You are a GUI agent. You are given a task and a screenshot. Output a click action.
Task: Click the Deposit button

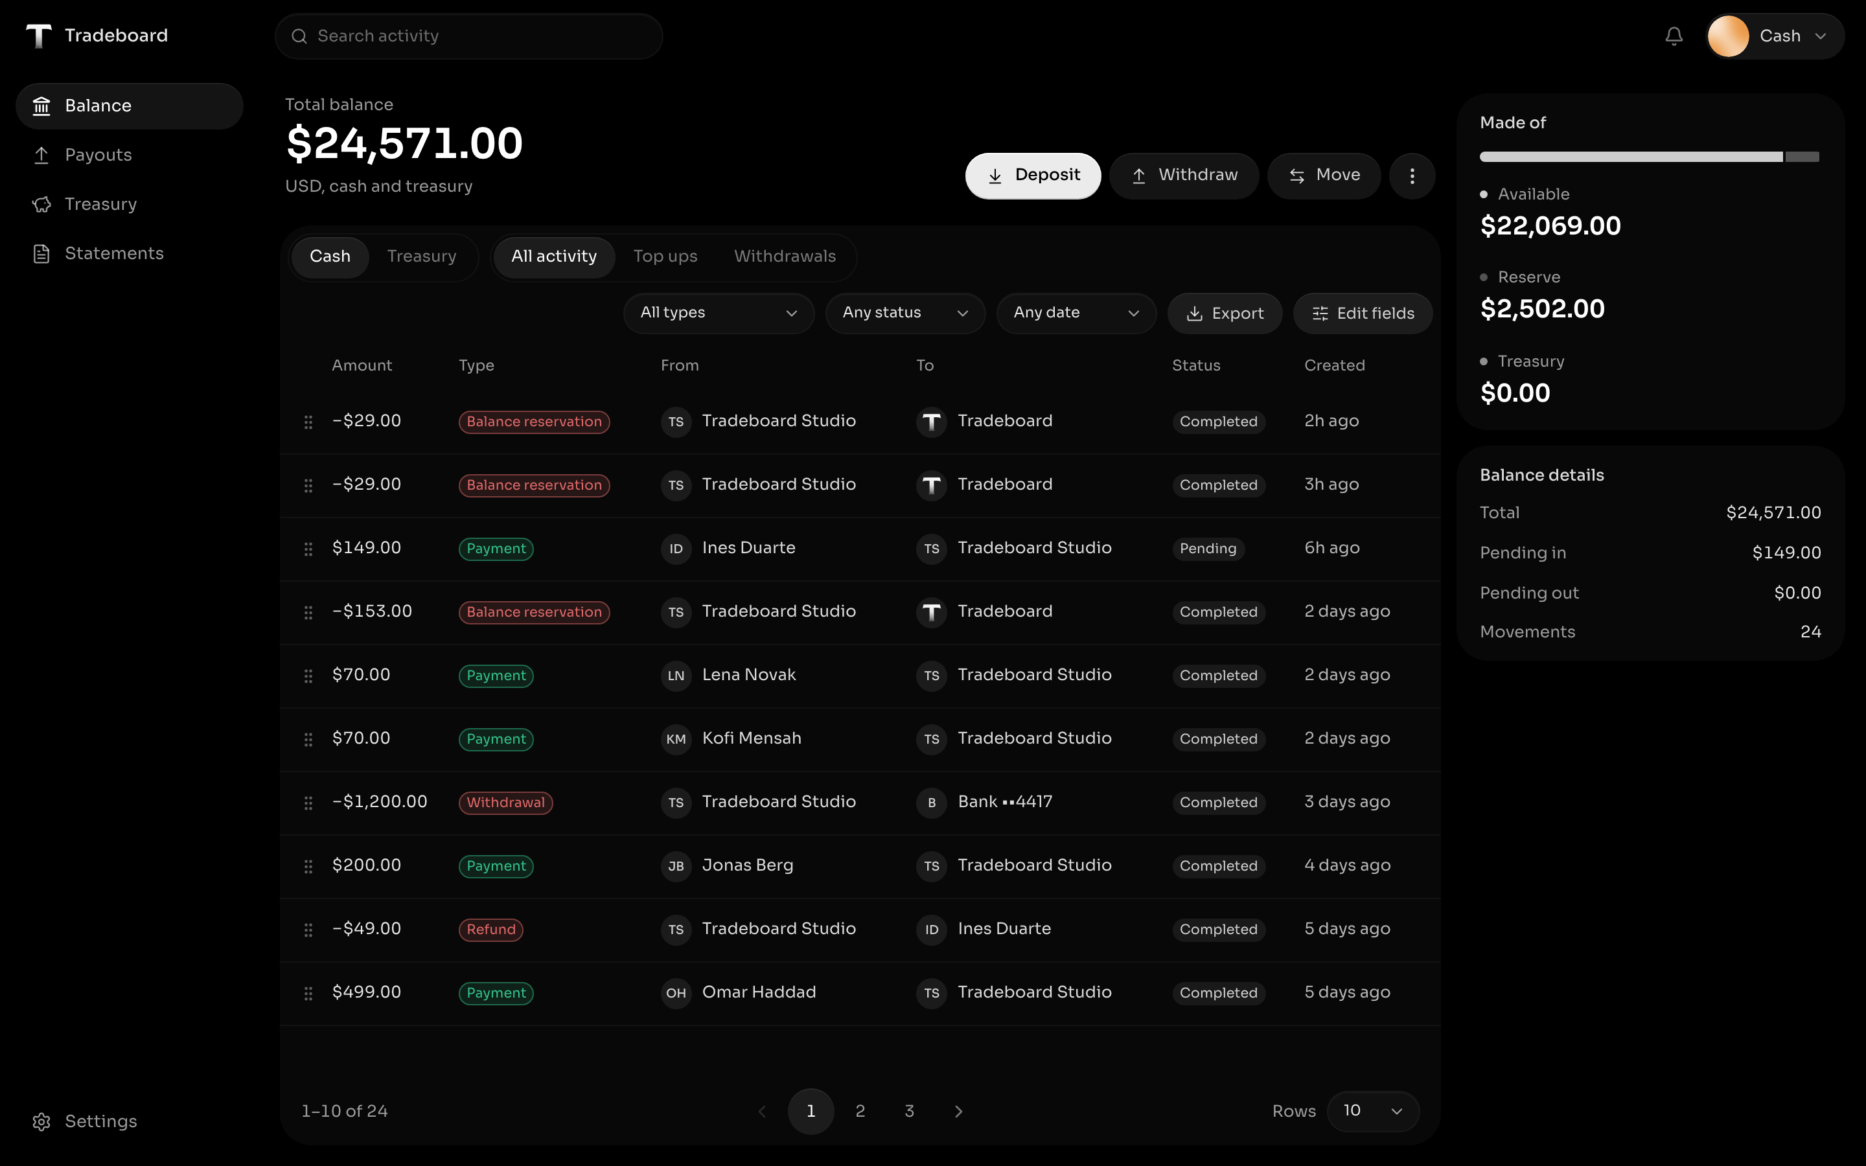click(x=1033, y=176)
